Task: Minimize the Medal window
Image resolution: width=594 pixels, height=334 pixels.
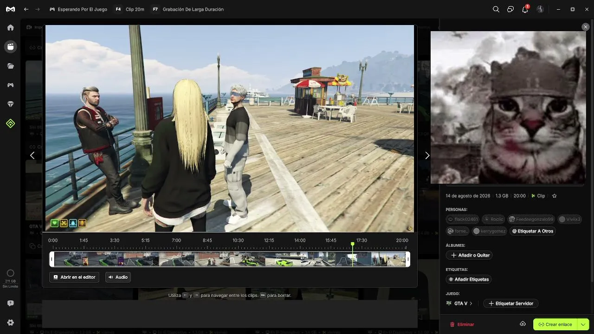Action: pyautogui.click(x=558, y=9)
